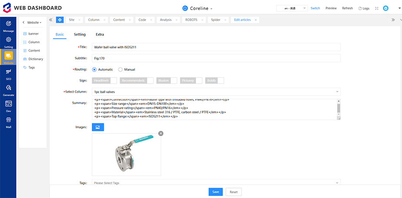This screenshot has height=198, width=402.
Task: Switch to the Extra tab
Action: (100, 35)
